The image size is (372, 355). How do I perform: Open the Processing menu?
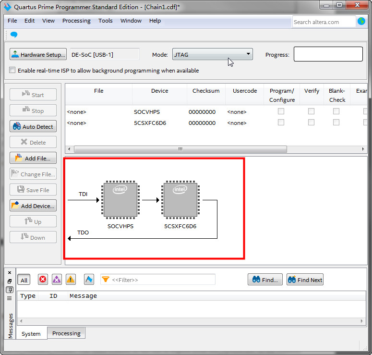pos(76,21)
